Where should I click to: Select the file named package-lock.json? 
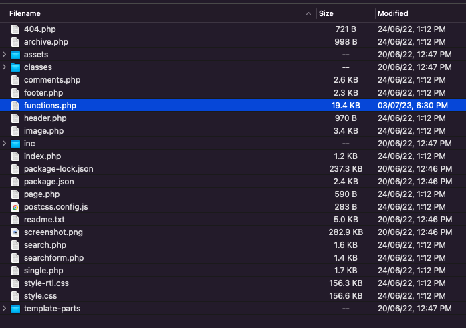[x=59, y=169]
